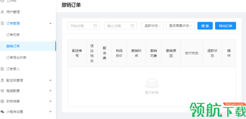
Task: Click the 配送单号 column header
Action: tap(77, 53)
